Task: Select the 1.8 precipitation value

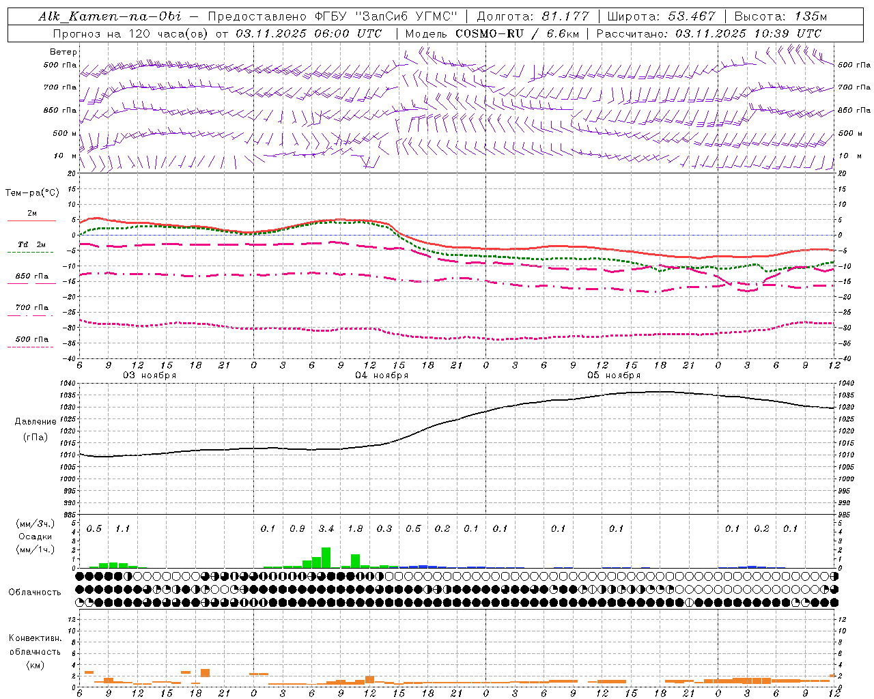Action: (355, 529)
